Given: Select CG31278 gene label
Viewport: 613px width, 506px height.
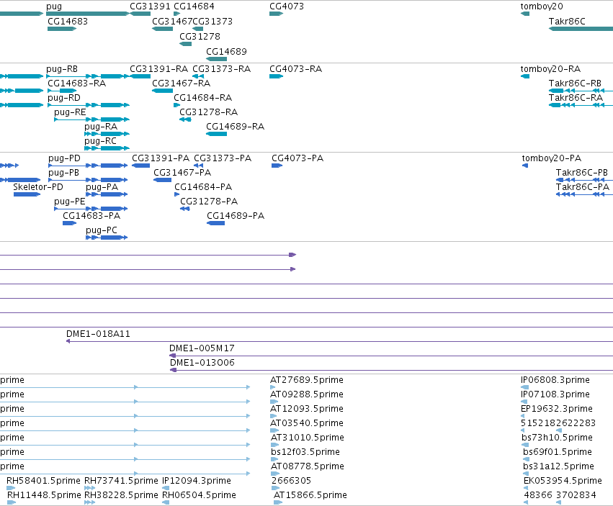Looking at the screenshot, I should [200, 36].
